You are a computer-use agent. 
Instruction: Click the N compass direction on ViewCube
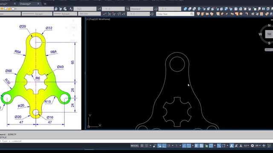pos(269,25)
